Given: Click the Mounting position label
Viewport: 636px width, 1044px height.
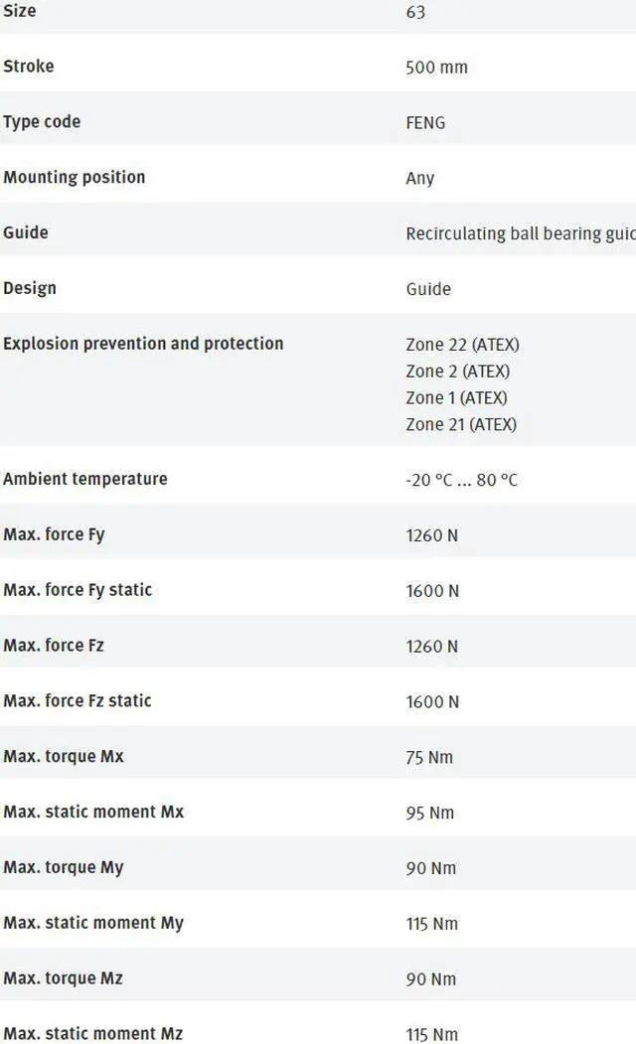Looking at the screenshot, I should pos(75,177).
